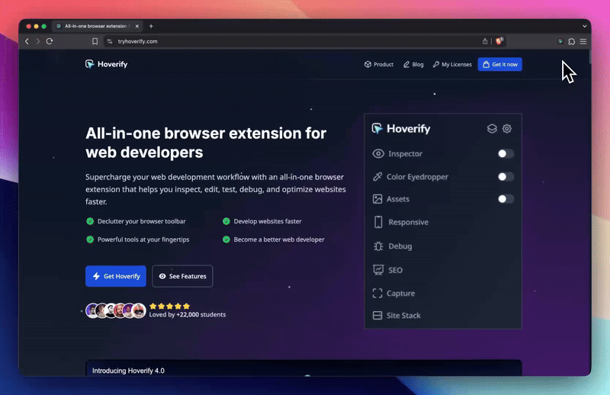The width and height of the screenshot is (610, 395).
Task: Select the Responsive label in panel
Action: click(x=409, y=222)
